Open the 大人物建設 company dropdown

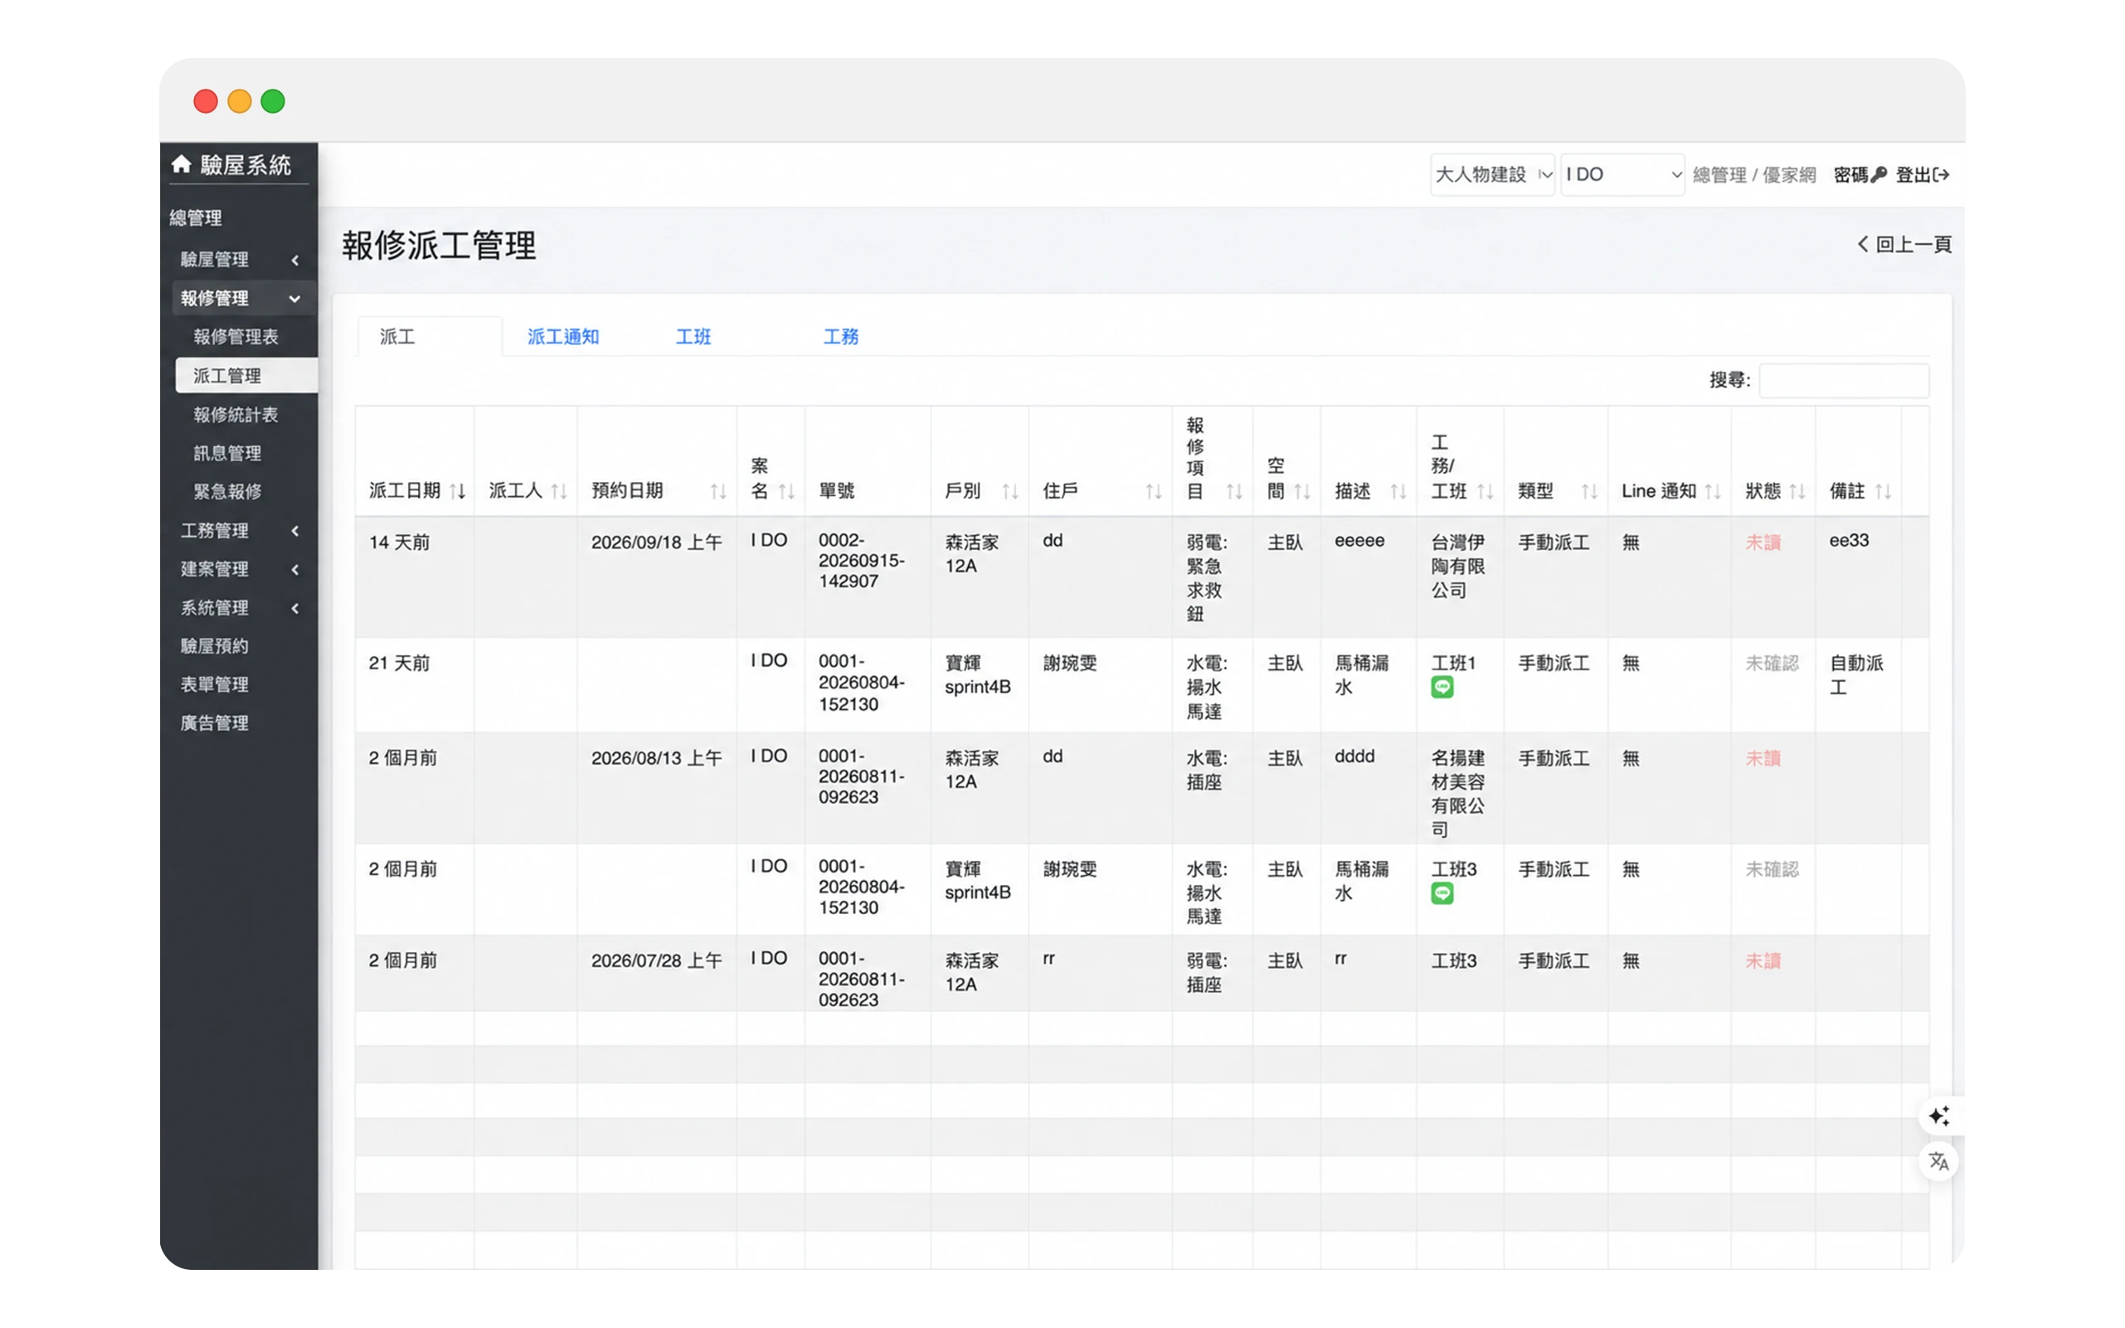point(1492,175)
